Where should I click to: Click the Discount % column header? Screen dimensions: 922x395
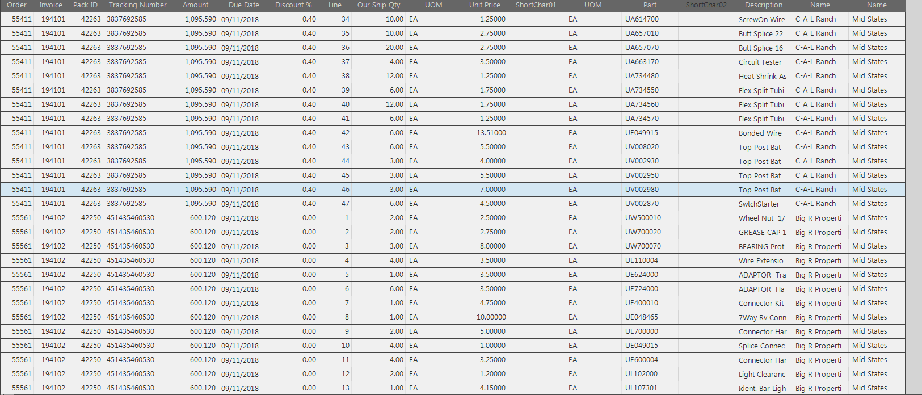pos(293,5)
